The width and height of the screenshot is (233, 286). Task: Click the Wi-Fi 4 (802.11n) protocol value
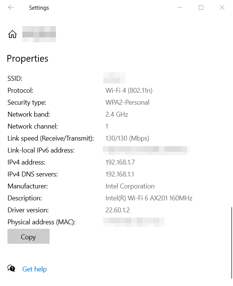(x=129, y=90)
